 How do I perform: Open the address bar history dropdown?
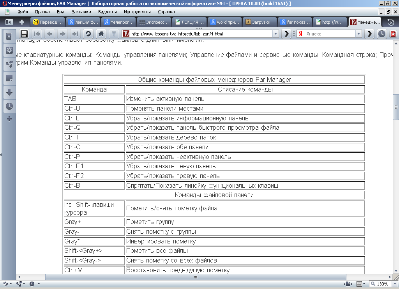pyautogui.click(x=275, y=34)
